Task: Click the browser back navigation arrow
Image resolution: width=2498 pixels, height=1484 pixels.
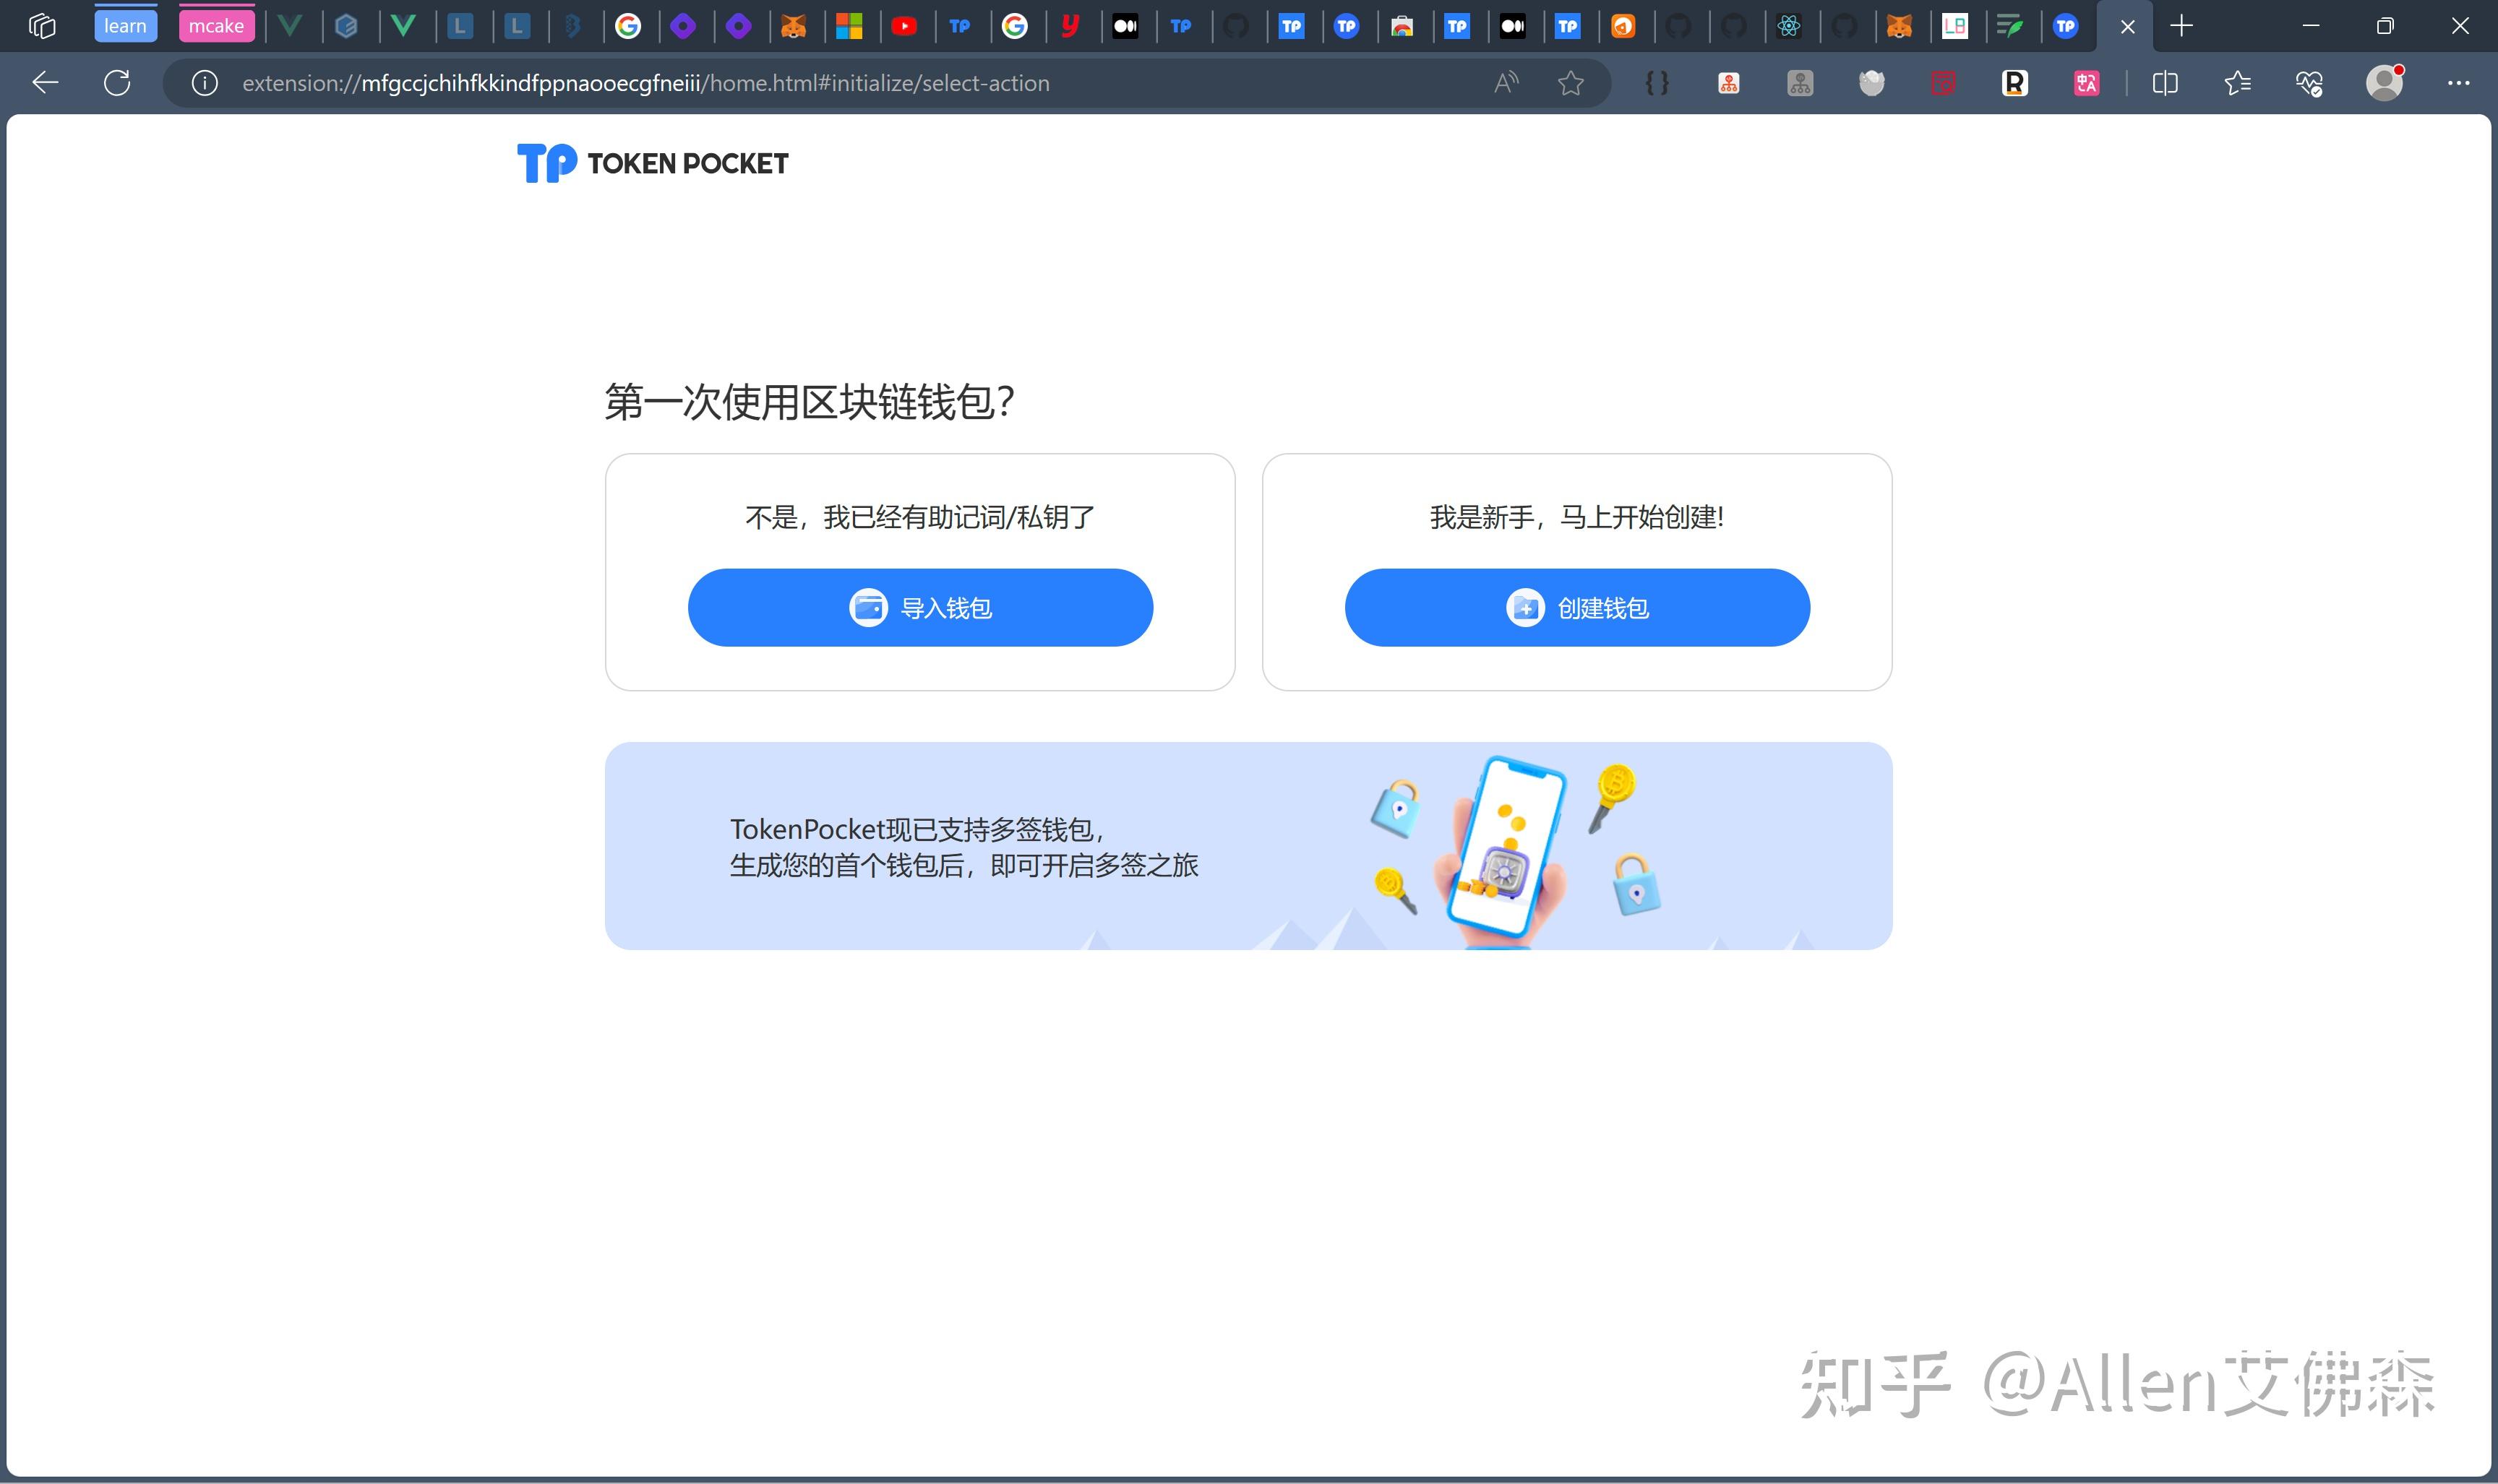Action: 44,83
